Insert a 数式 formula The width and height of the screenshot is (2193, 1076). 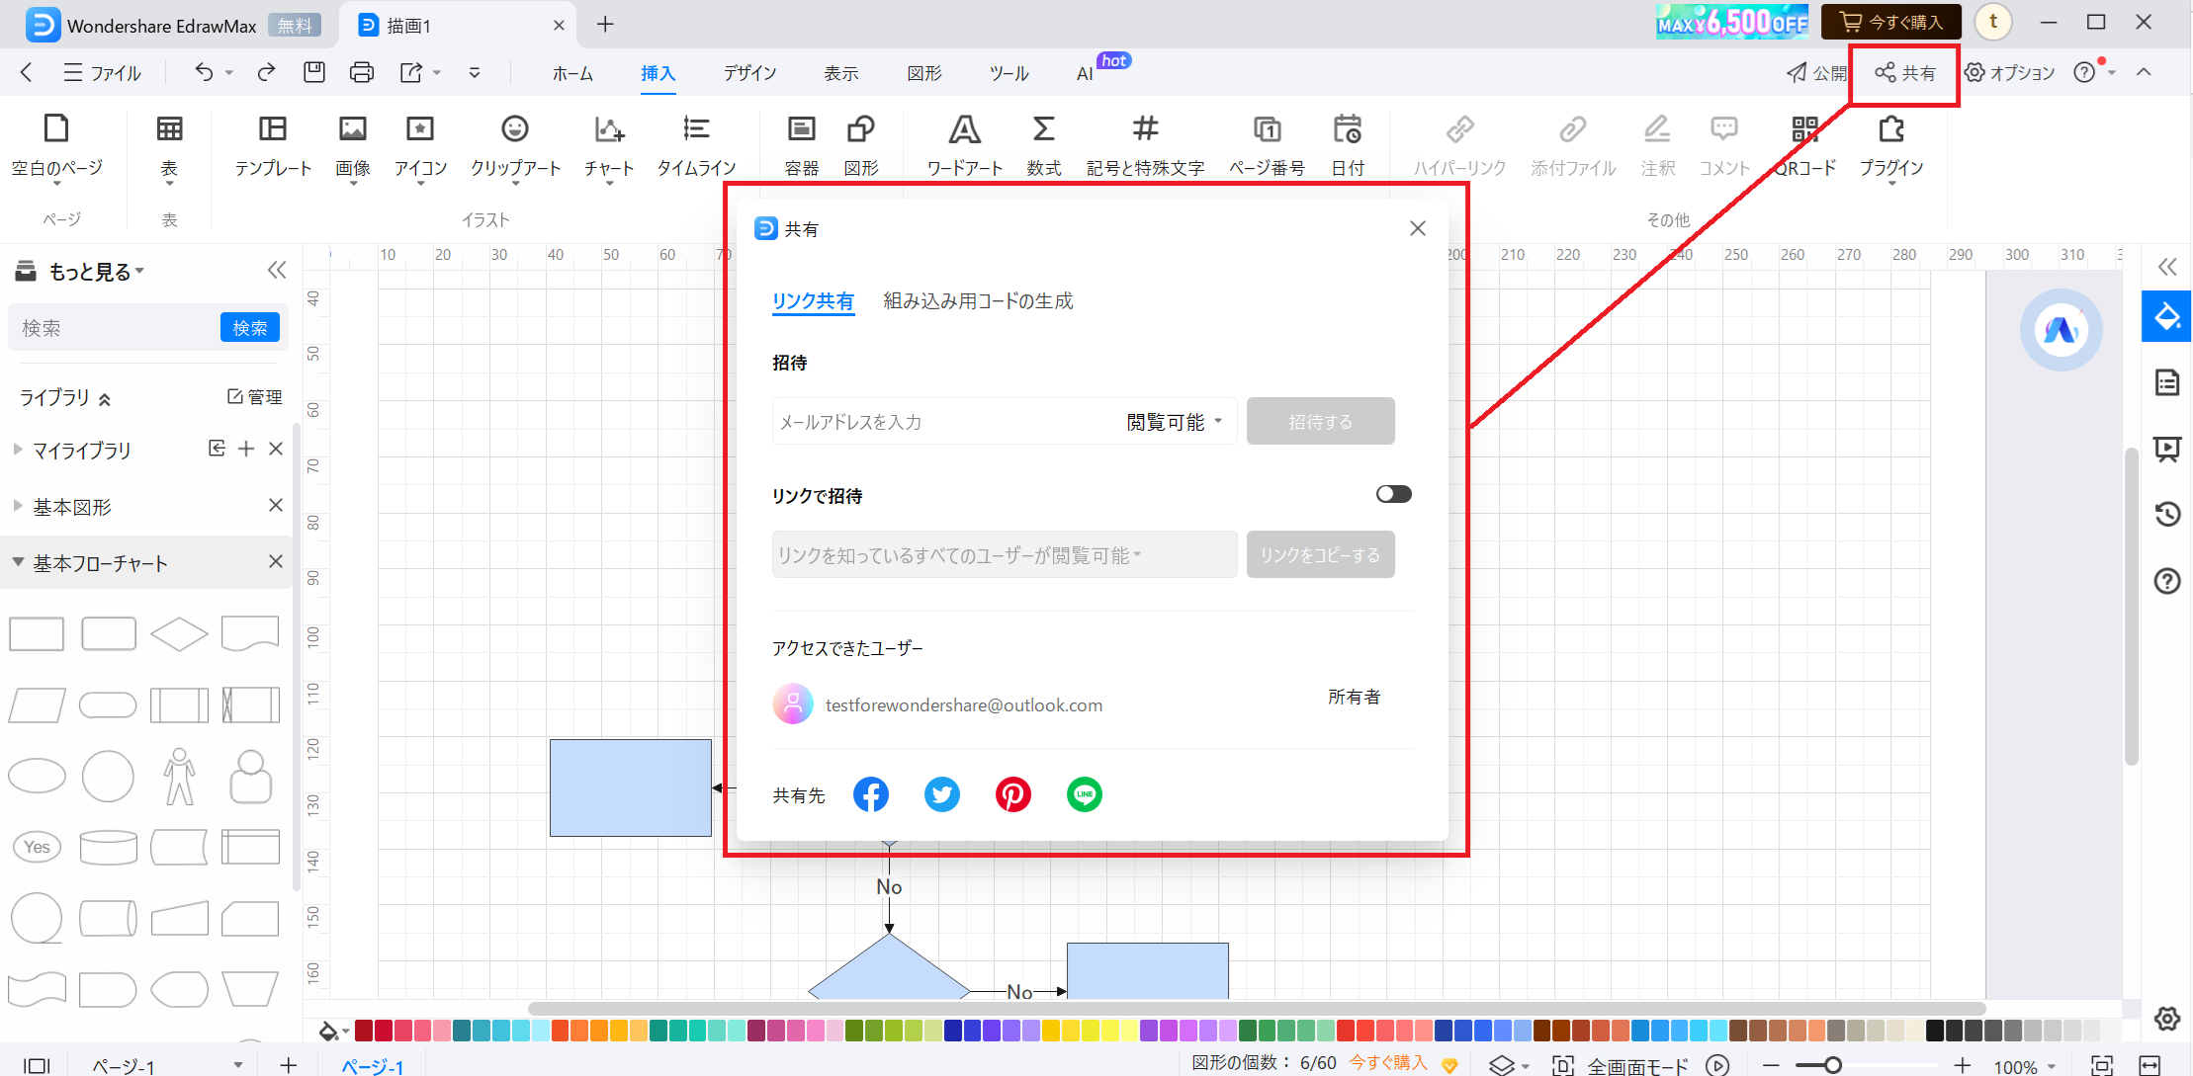(1043, 146)
